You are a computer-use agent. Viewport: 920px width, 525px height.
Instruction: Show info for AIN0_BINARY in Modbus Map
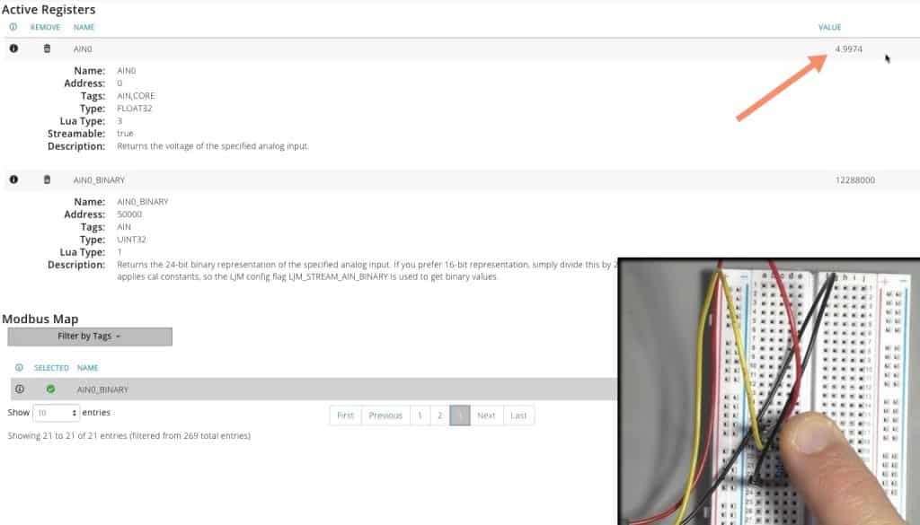tap(20, 389)
